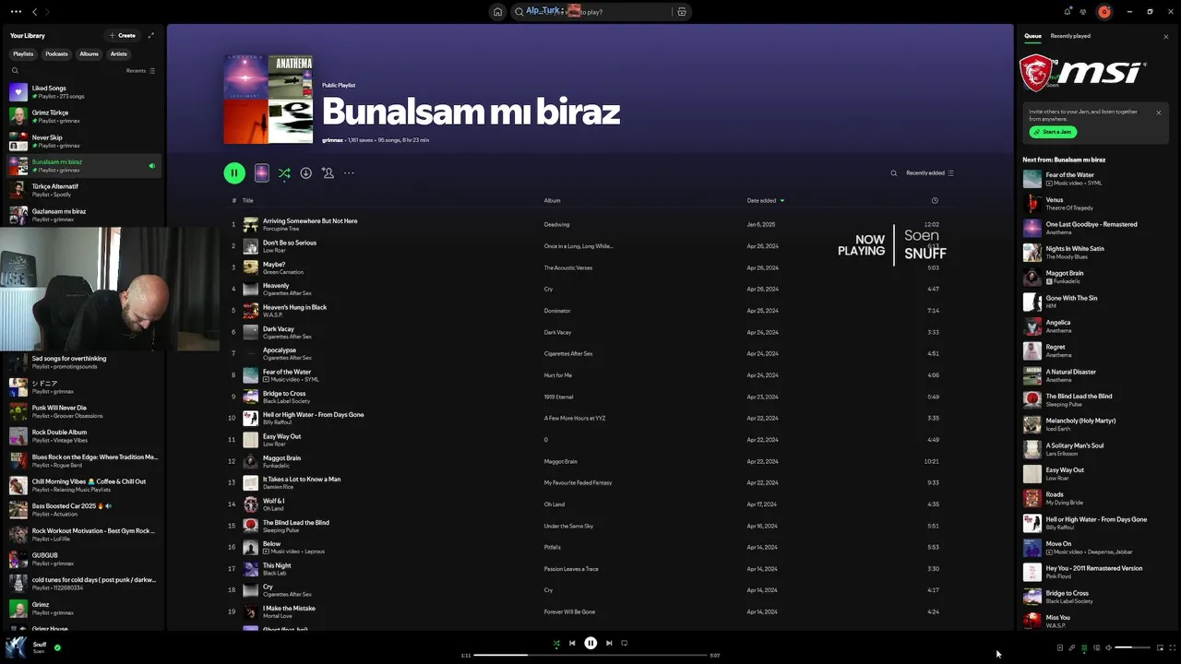Open grimnax profile link under title
The height and width of the screenshot is (664, 1181).
(332, 140)
